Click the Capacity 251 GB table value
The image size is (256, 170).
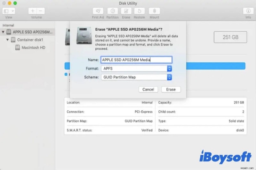tap(239, 102)
